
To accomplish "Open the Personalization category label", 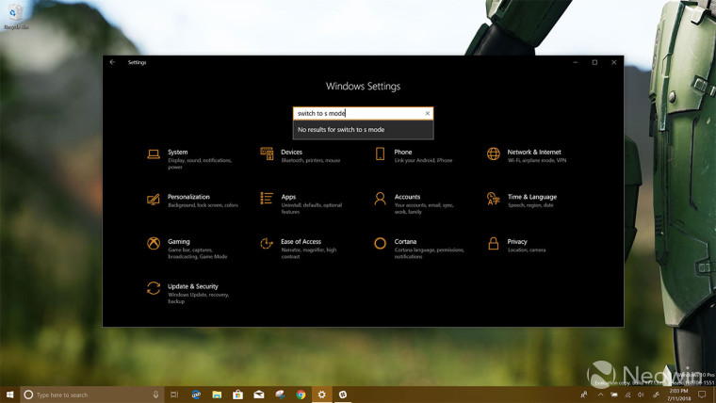I will tap(188, 197).
